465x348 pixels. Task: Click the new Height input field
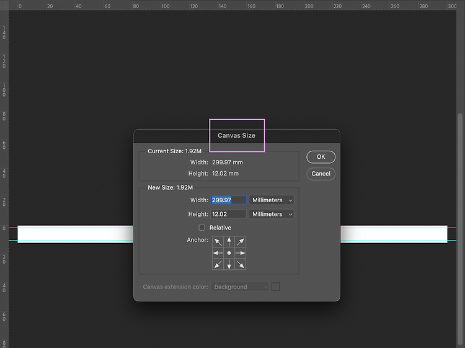[x=228, y=214]
